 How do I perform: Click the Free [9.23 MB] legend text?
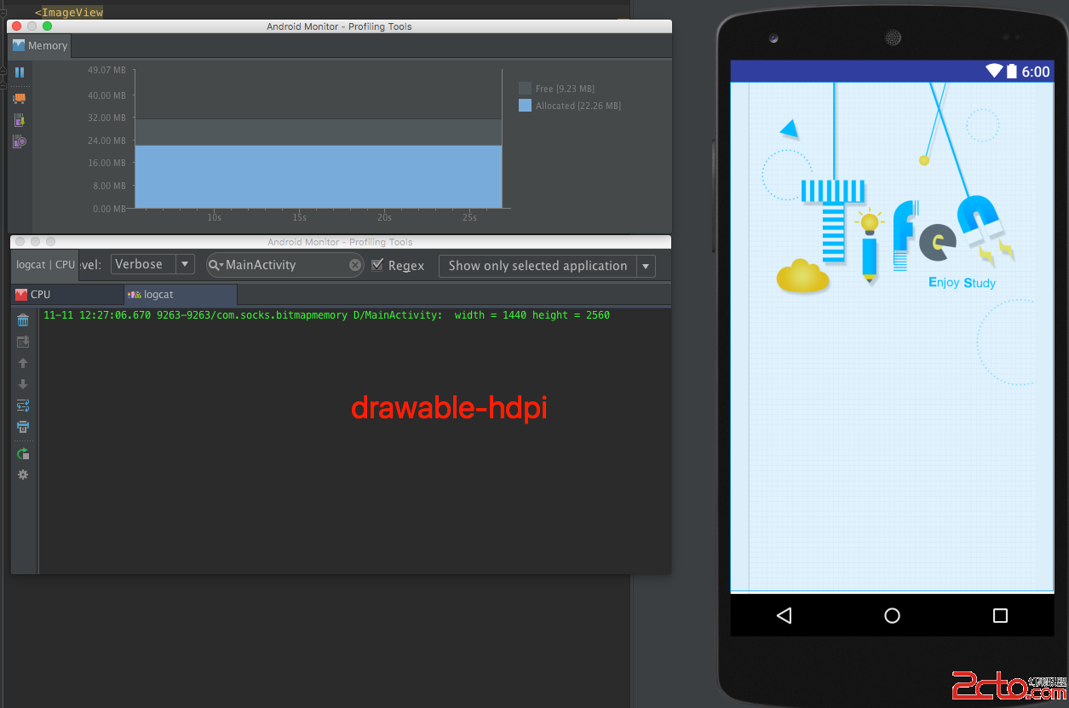[x=565, y=89]
